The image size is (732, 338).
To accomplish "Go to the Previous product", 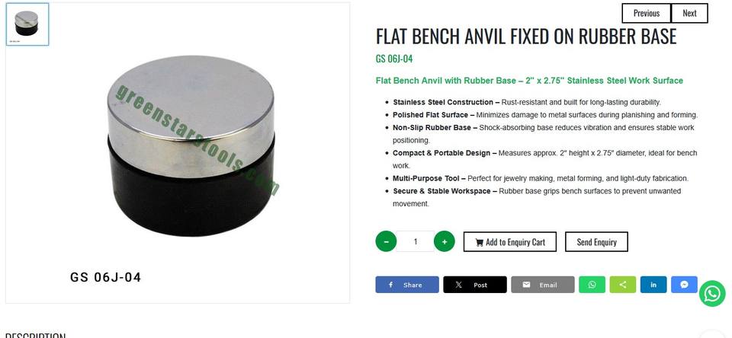I will pos(646,13).
